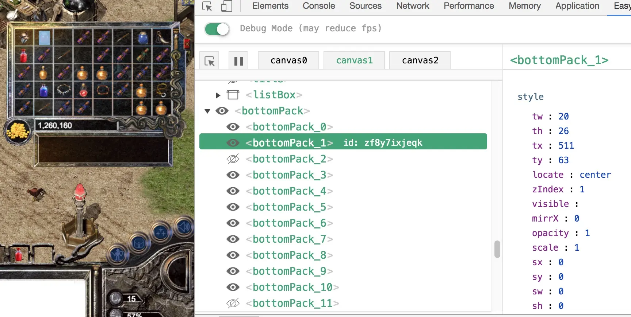Toggle visibility of bottomPack_7
631x317 pixels.
[233, 239]
